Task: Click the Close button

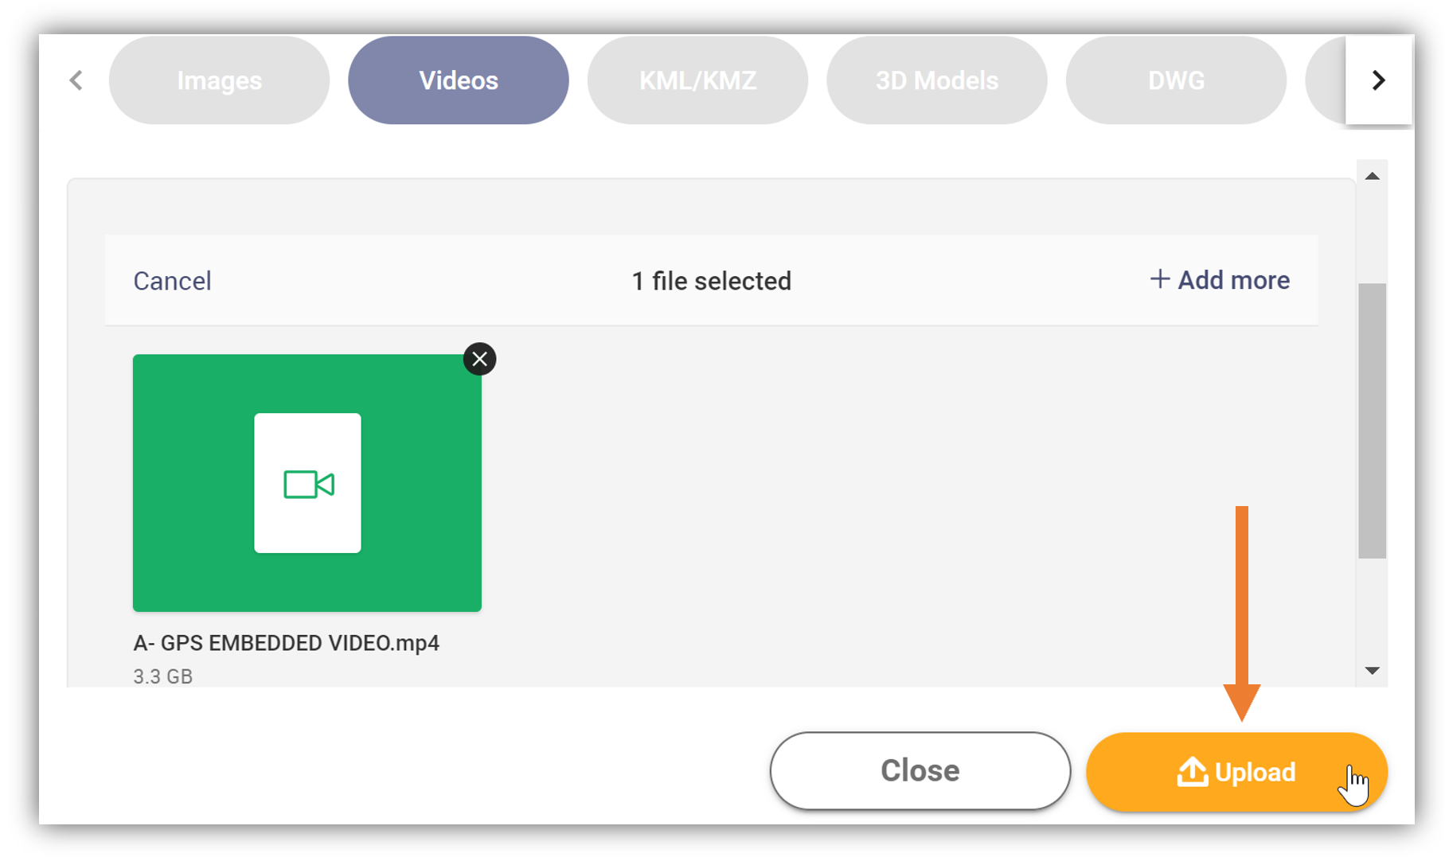Action: coord(920,771)
